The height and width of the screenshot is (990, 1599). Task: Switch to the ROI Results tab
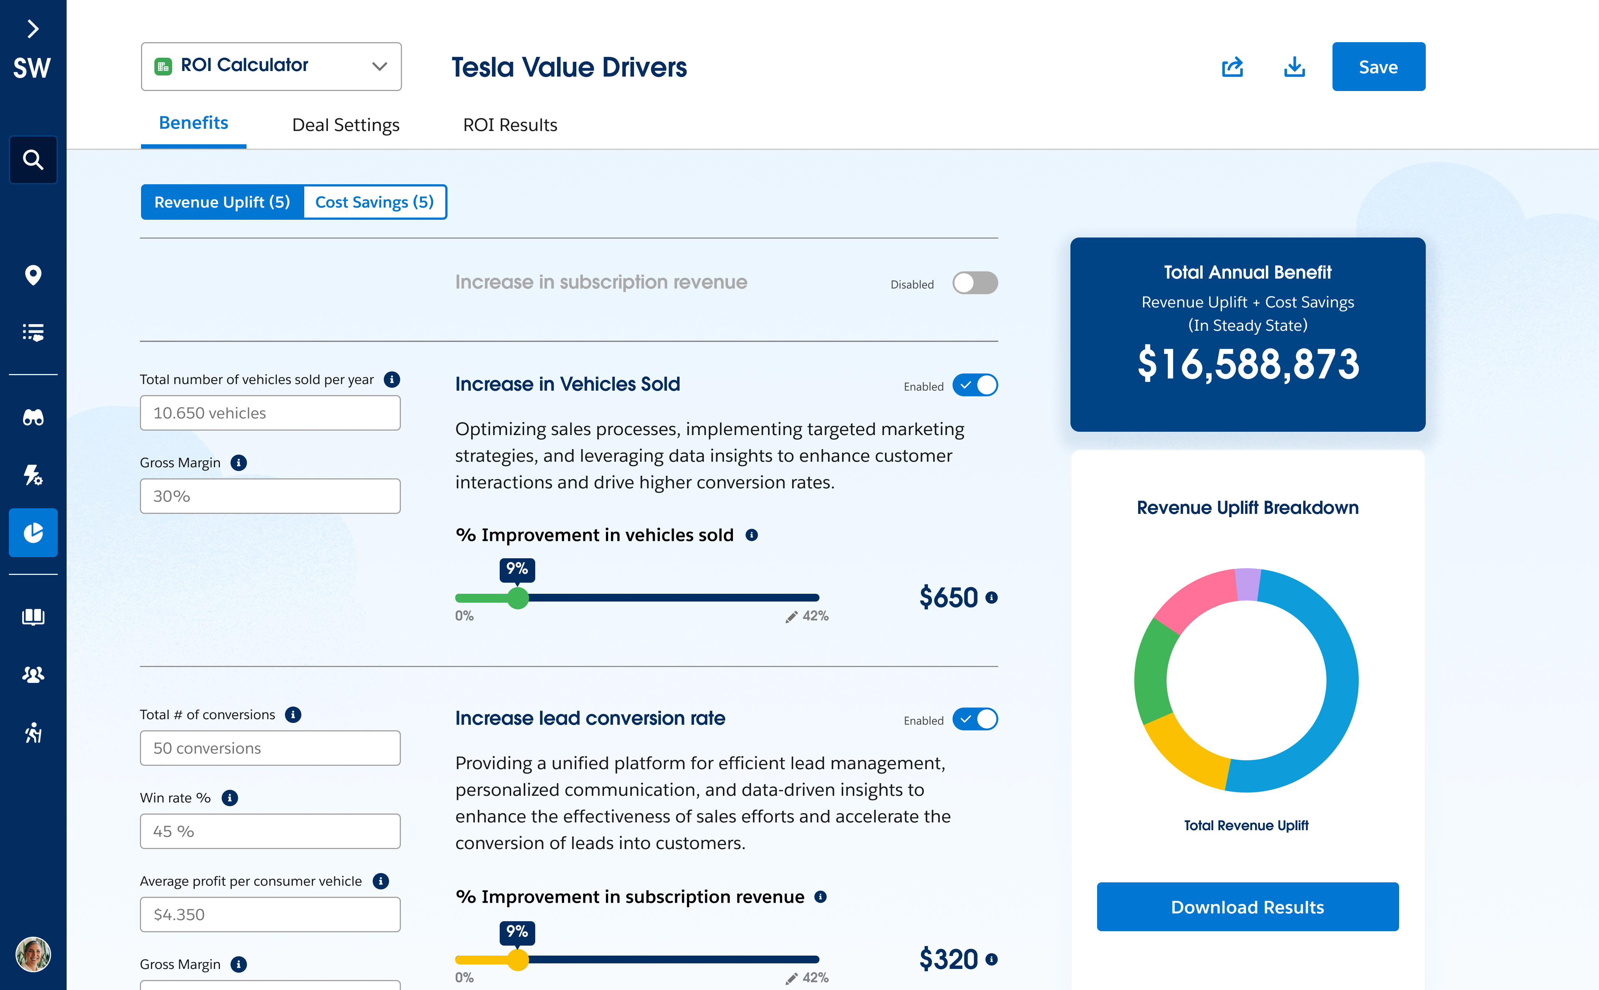click(x=510, y=124)
